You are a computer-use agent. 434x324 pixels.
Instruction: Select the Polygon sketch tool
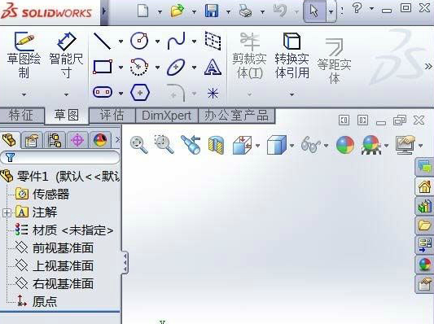pyautogui.click(x=140, y=93)
